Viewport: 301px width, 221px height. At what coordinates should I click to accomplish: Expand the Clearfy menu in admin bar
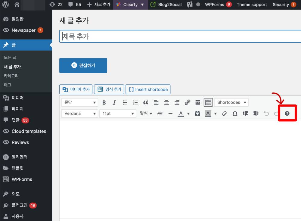tap(130, 5)
